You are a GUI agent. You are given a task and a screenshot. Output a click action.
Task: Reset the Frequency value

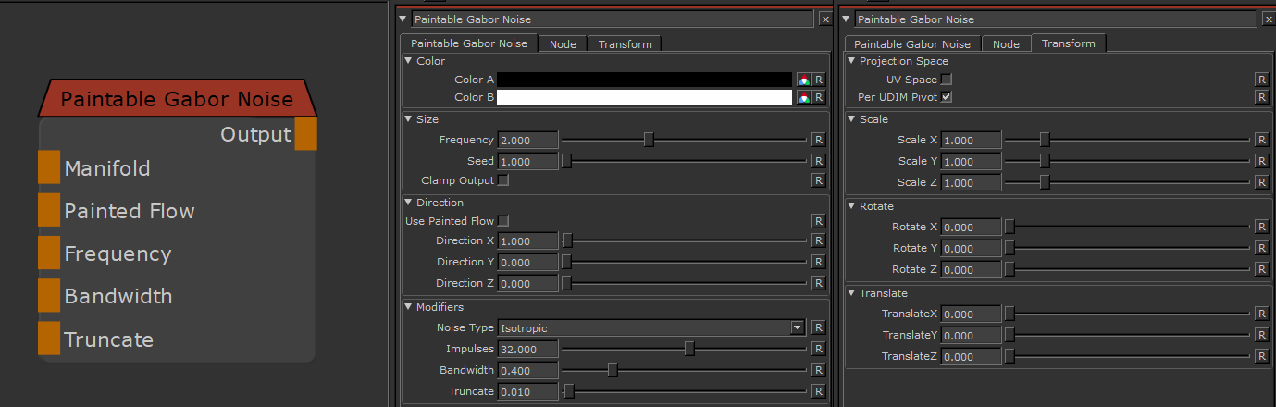pos(818,140)
